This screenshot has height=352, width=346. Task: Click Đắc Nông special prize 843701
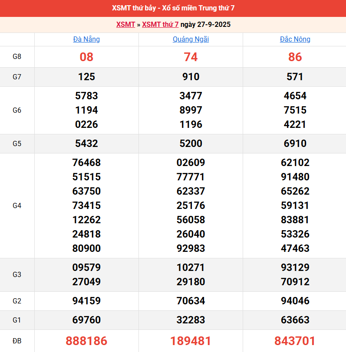(x=295, y=341)
